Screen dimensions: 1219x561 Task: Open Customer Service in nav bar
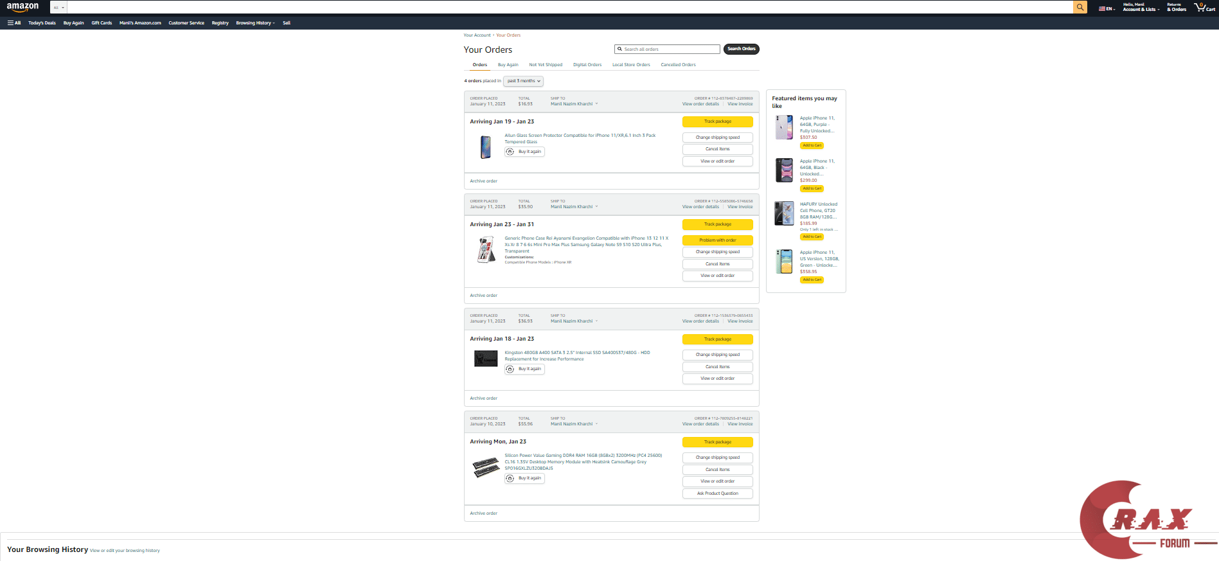[x=186, y=22]
